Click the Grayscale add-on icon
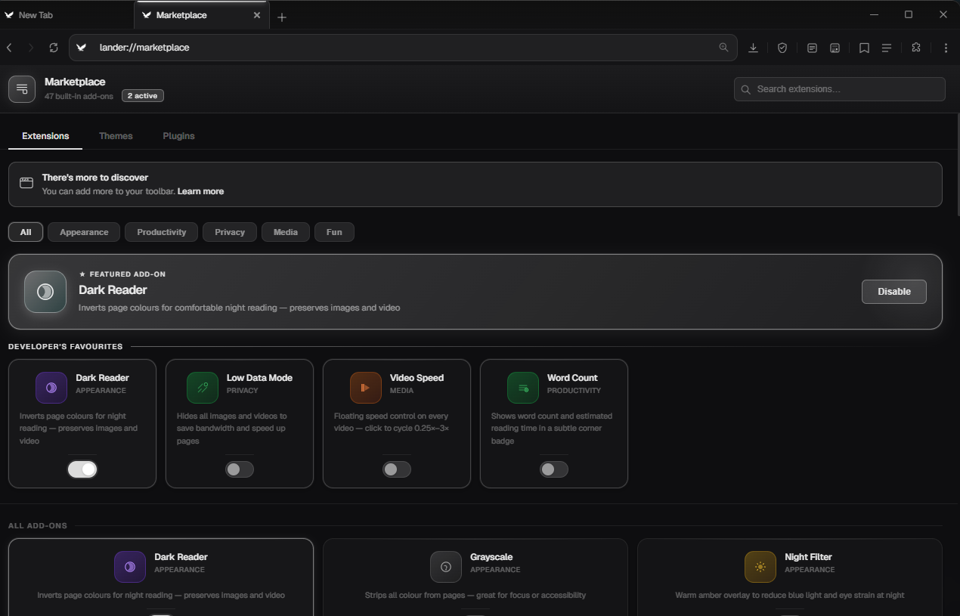 [x=445, y=567]
